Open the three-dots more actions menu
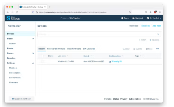174x107 pixels. coord(158,49)
